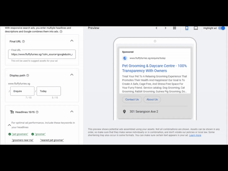This screenshot has width=228, height=171.
Task: Show previous ad preview arrow
Action: [x=156, y=28]
